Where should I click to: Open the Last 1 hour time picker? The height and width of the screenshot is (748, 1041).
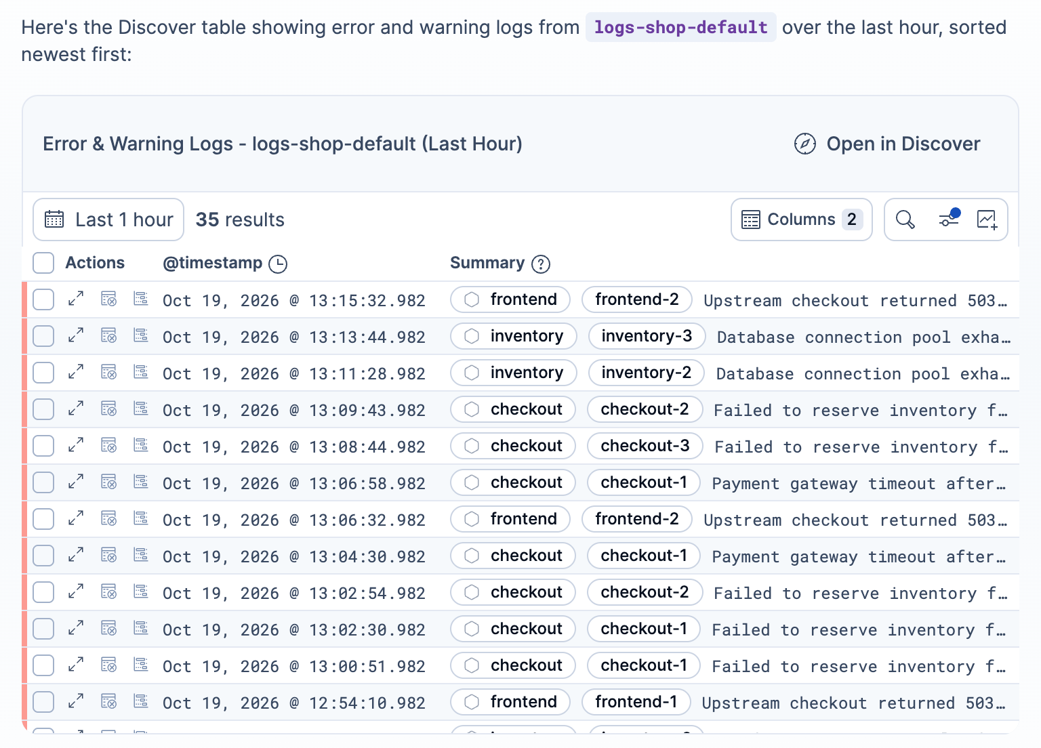108,220
